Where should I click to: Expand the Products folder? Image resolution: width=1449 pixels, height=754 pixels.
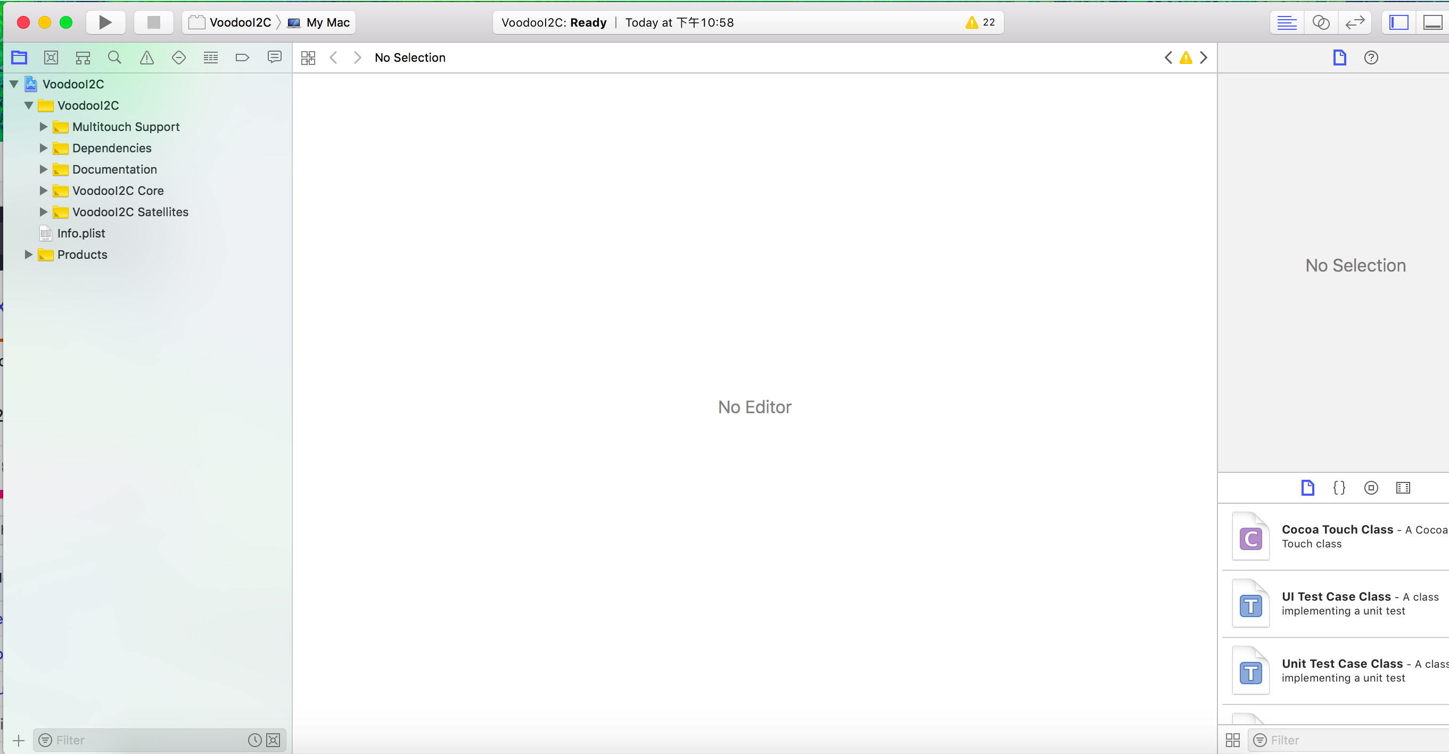click(29, 255)
